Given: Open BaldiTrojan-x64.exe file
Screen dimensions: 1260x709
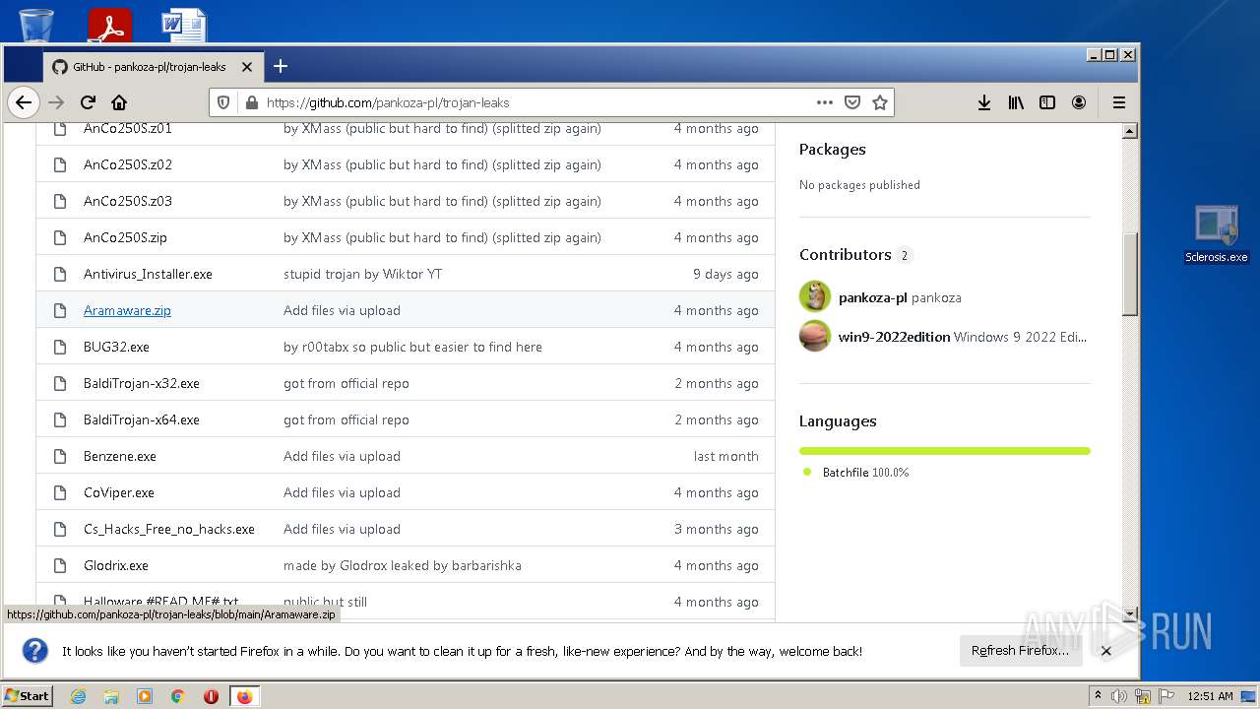Looking at the screenshot, I should [142, 419].
